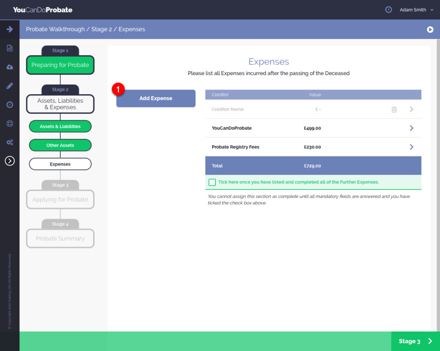Viewport: 440px width, 351px height.
Task: Open the clock icon in the left sidebar
Action: click(9, 105)
